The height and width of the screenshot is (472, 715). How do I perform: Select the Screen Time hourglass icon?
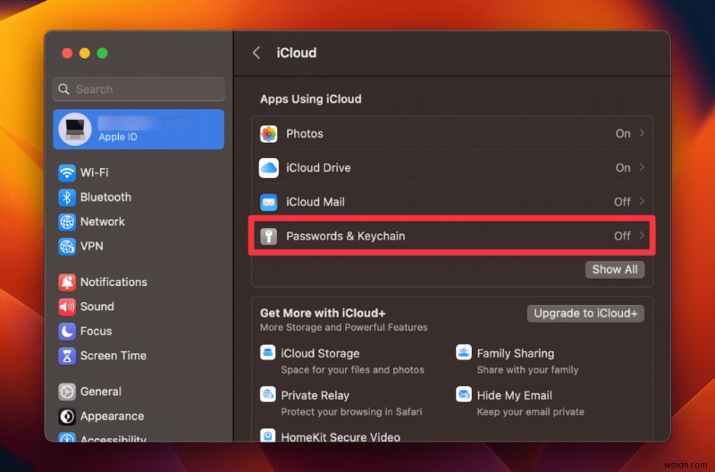point(67,356)
